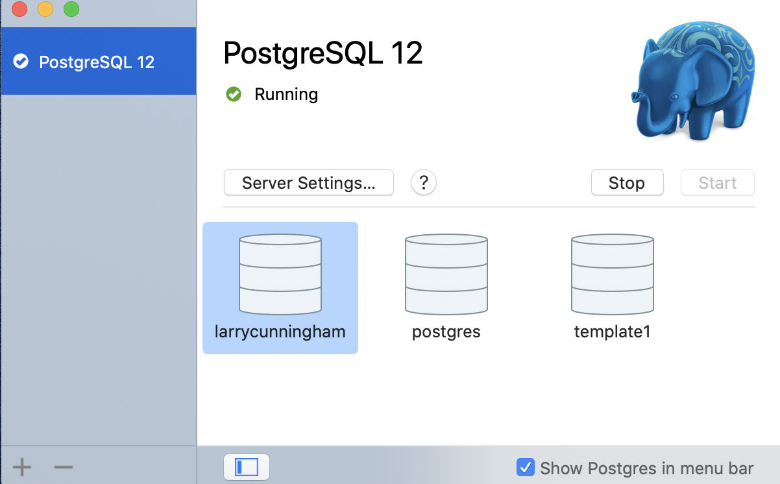Click the help question mark button
The image size is (780, 484).
[424, 182]
